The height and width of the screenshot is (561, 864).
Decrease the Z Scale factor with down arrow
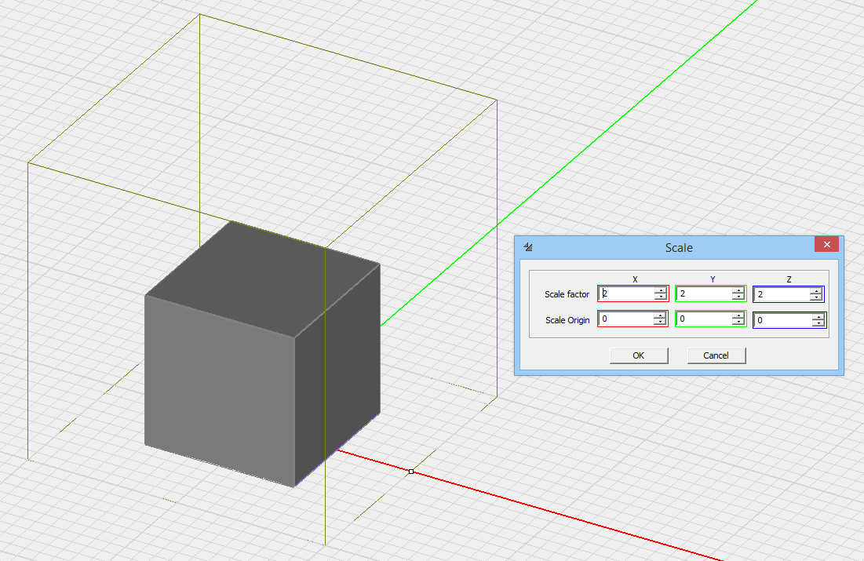click(x=817, y=298)
